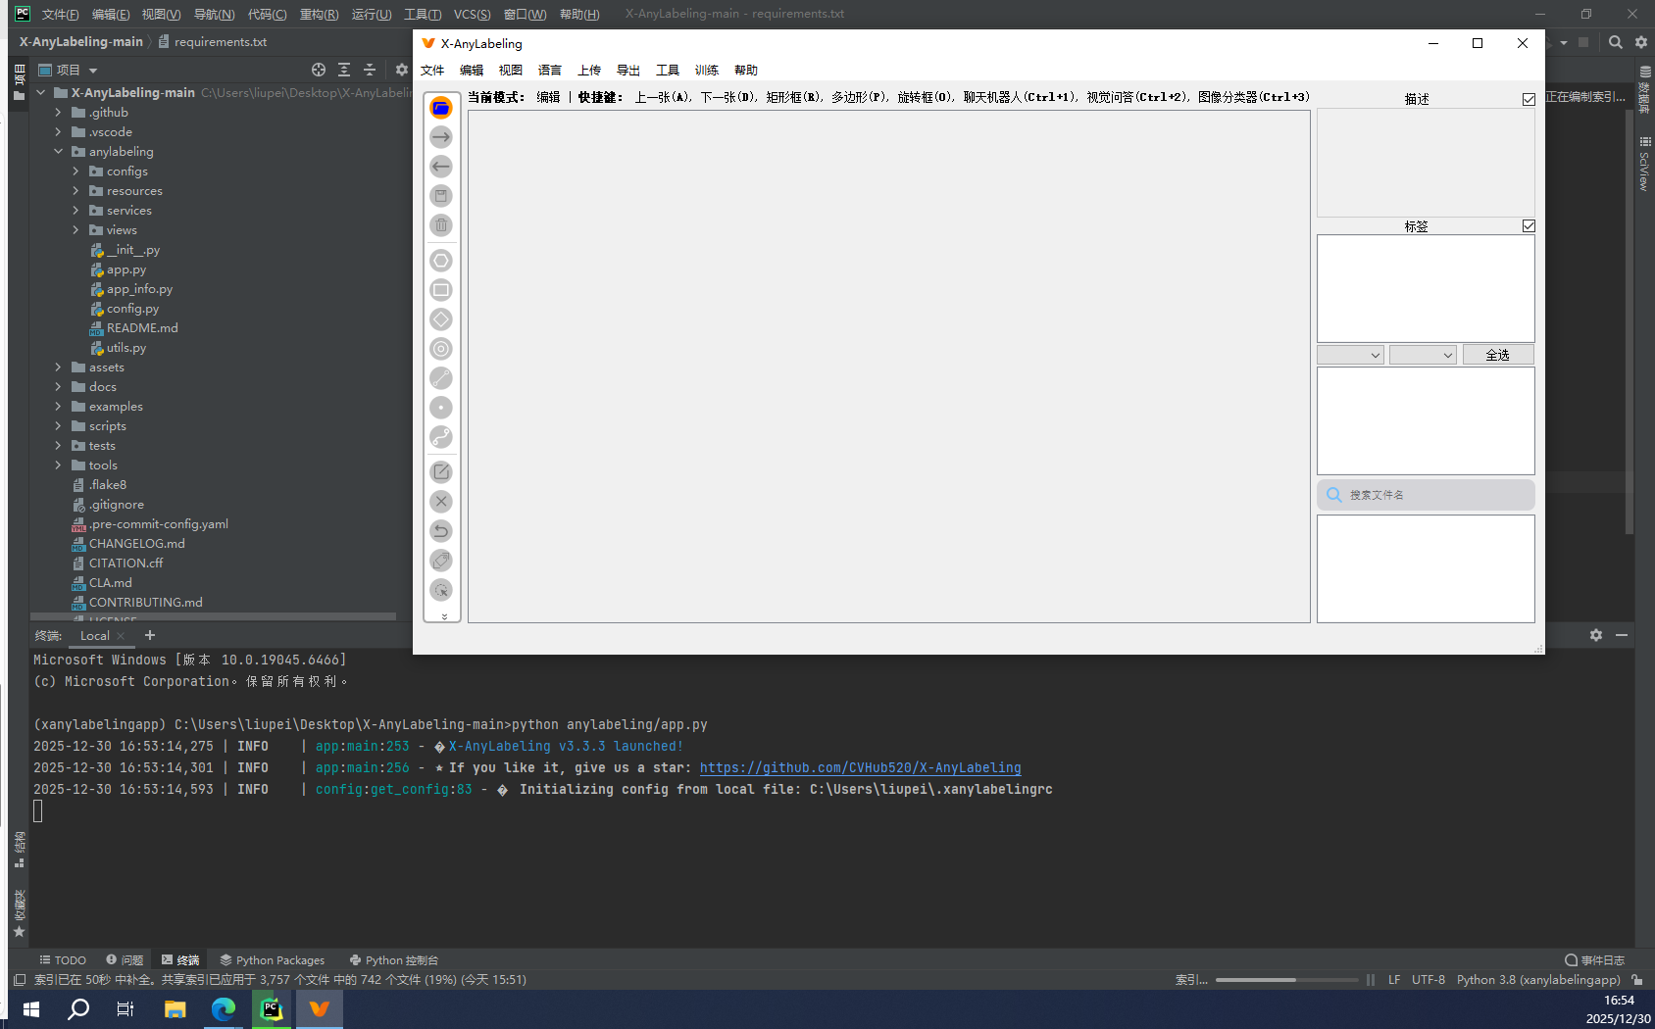The width and height of the screenshot is (1655, 1029).
Task: Click the indexing progress bar in status bar
Action: pos(1286,980)
